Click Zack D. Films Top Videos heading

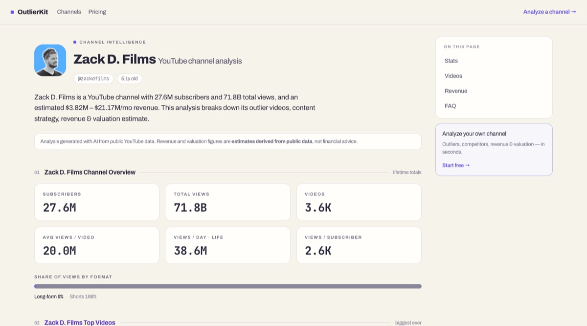pos(80,323)
